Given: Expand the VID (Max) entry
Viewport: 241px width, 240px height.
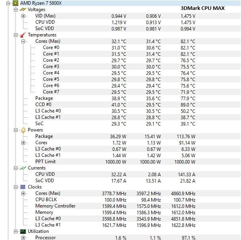Looking at the screenshot, I should (x=23, y=16).
